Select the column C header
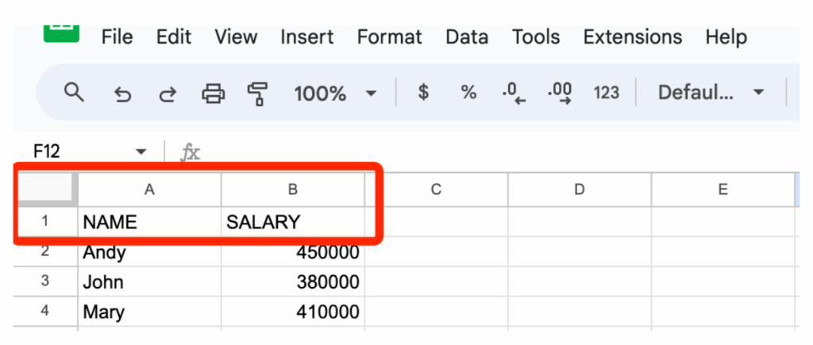 436,190
